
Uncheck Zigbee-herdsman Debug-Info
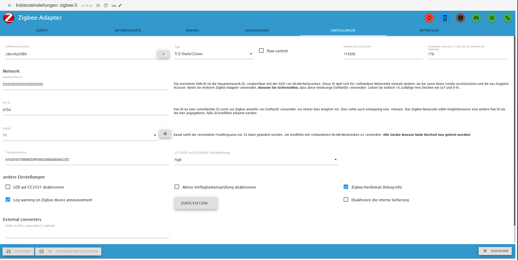pyautogui.click(x=346, y=187)
